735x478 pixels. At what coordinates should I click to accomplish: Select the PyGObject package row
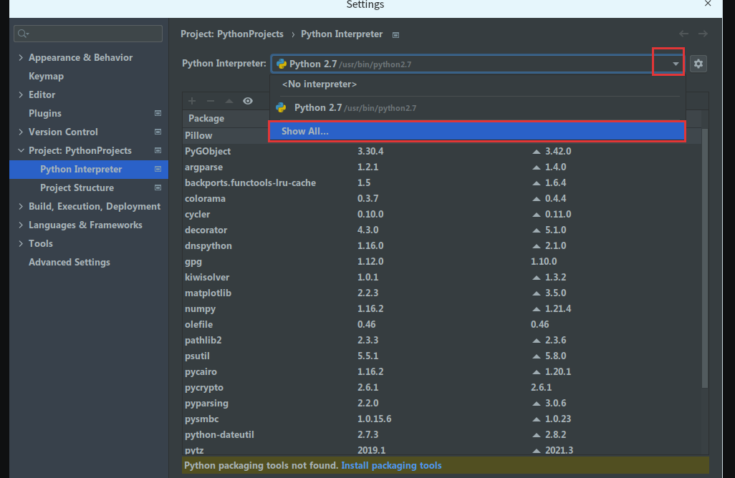442,151
